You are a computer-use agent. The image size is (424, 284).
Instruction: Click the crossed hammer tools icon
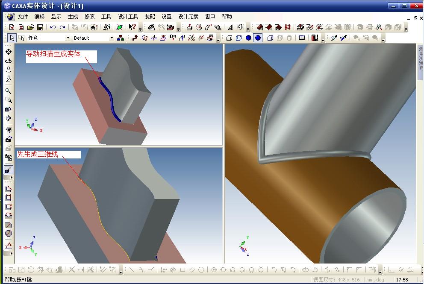pyautogui.click(x=379, y=27)
